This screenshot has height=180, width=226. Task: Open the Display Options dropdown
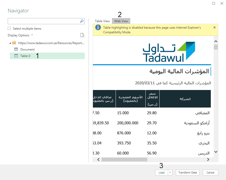click(20, 35)
